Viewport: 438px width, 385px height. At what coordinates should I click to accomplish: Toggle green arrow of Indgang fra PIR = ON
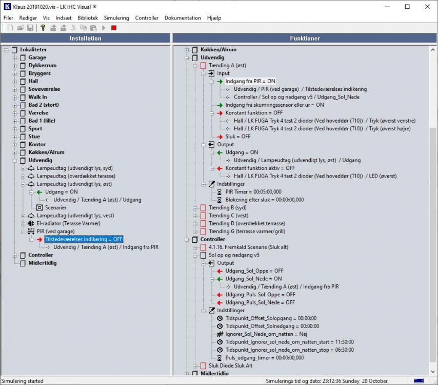pos(220,81)
